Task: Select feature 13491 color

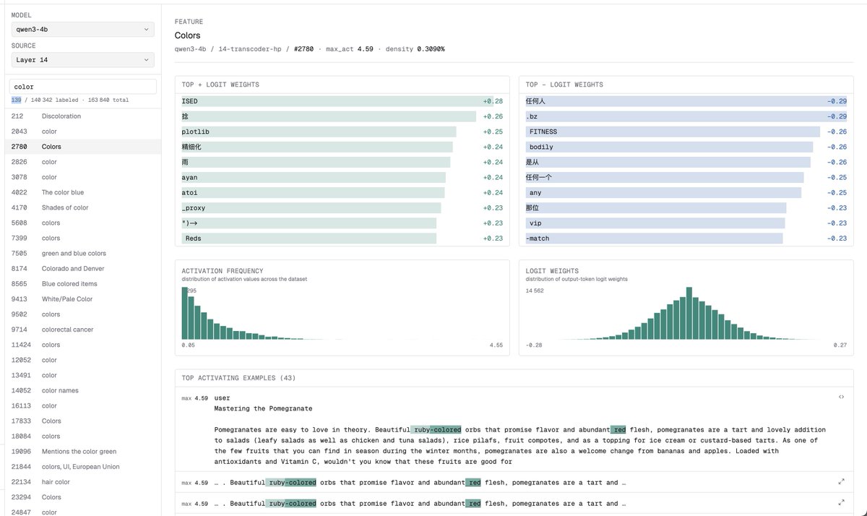Action: click(82, 375)
